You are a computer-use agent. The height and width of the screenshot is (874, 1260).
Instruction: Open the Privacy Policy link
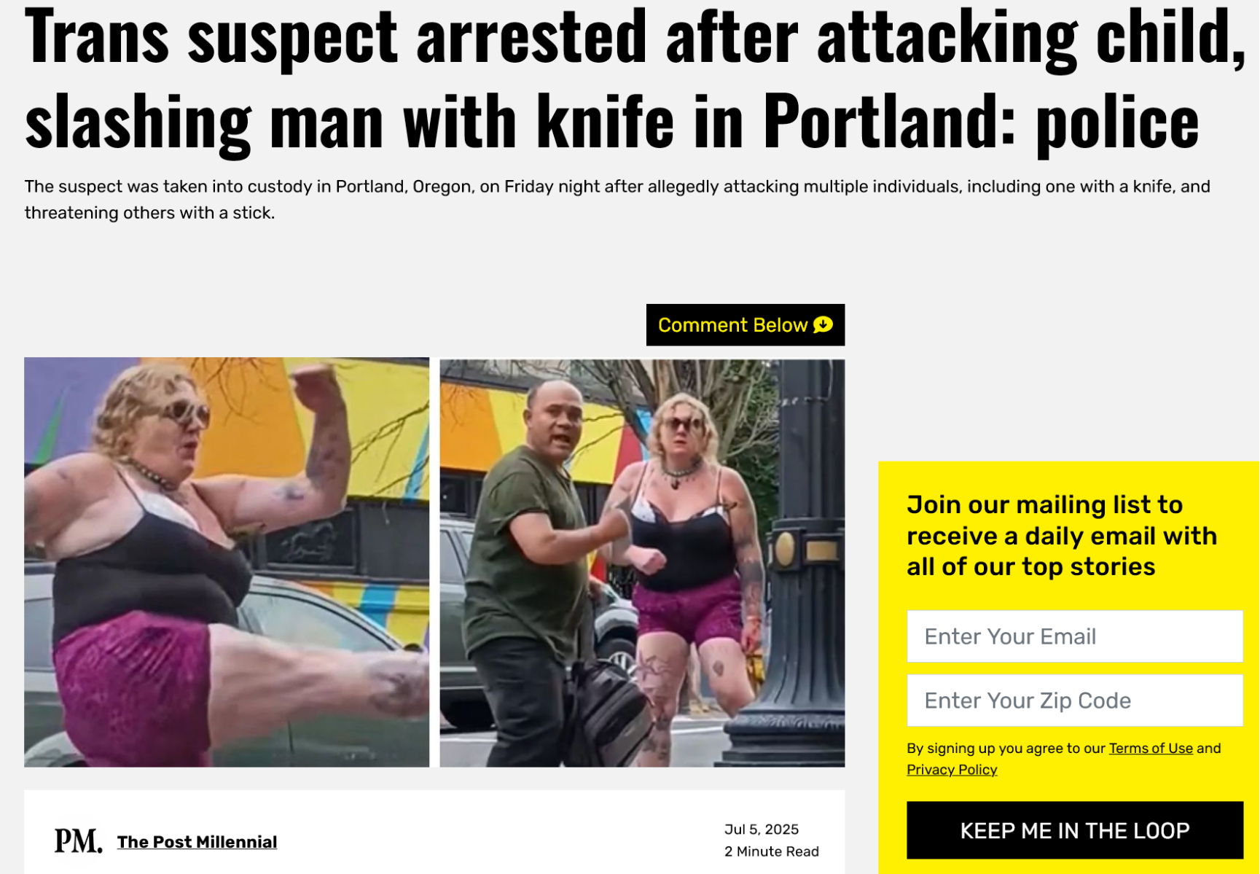pos(951,770)
